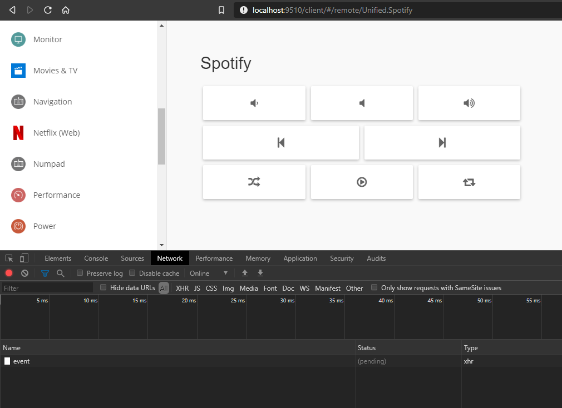Open the Netflix (Web) red N icon
The width and height of the screenshot is (562, 408).
tap(18, 133)
